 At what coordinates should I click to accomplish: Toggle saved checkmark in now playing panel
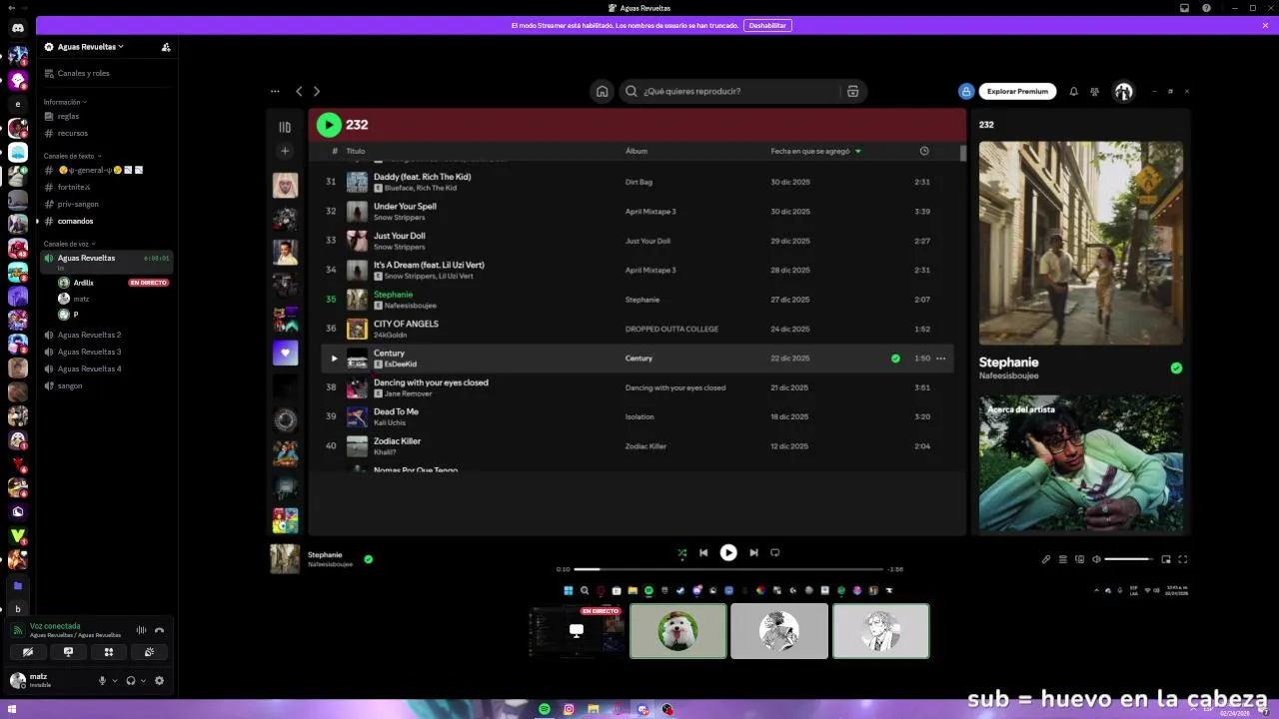pos(1176,367)
